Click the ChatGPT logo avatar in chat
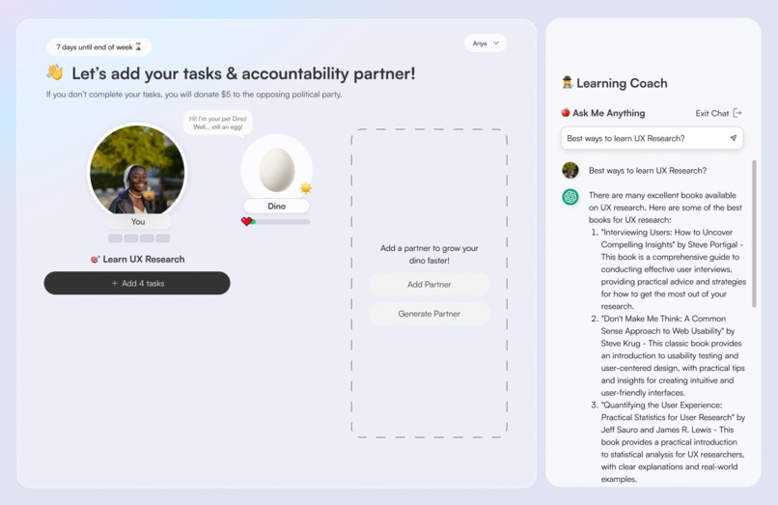Viewport: 778px width, 505px height. 570,197
